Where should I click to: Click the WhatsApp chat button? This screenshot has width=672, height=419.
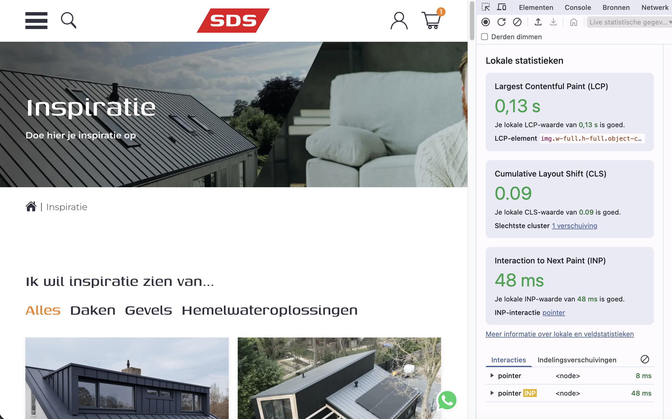point(447,400)
